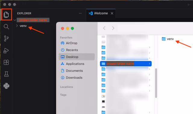Screen dimensions: 193x114
Task: Select Downloads in Finder sidebar
Action: click(x=77, y=78)
